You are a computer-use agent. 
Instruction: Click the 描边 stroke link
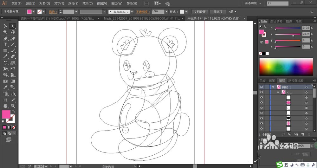pyautogui.click(x=53, y=12)
